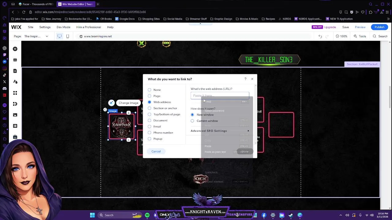Click the AI sparkle button beside Change Image
Screen dimensions: 392x220
tap(111, 103)
